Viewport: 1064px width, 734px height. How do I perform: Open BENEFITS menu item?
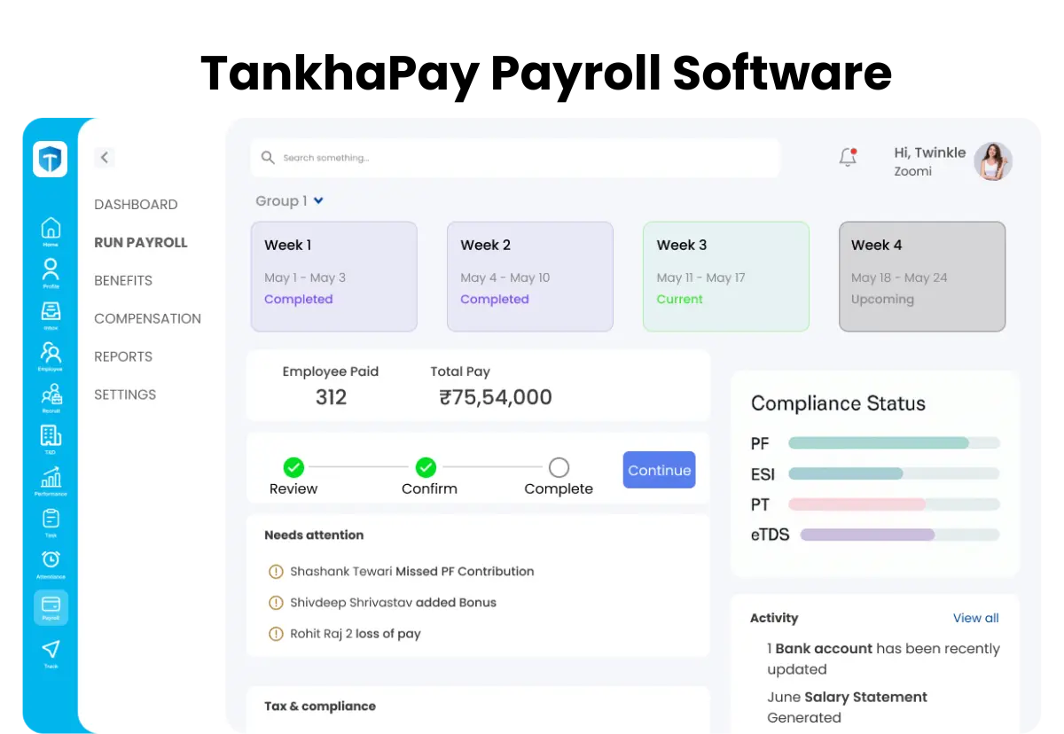[x=123, y=281]
